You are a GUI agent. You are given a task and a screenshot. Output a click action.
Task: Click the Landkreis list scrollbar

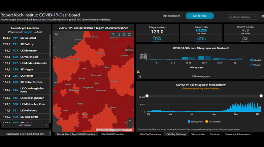click(50, 46)
